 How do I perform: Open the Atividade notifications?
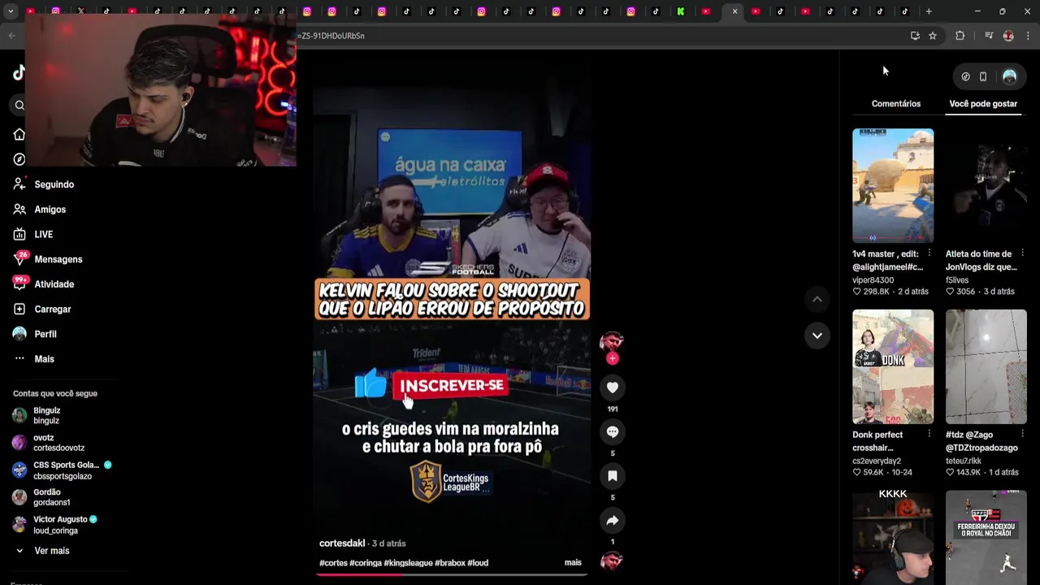click(54, 284)
